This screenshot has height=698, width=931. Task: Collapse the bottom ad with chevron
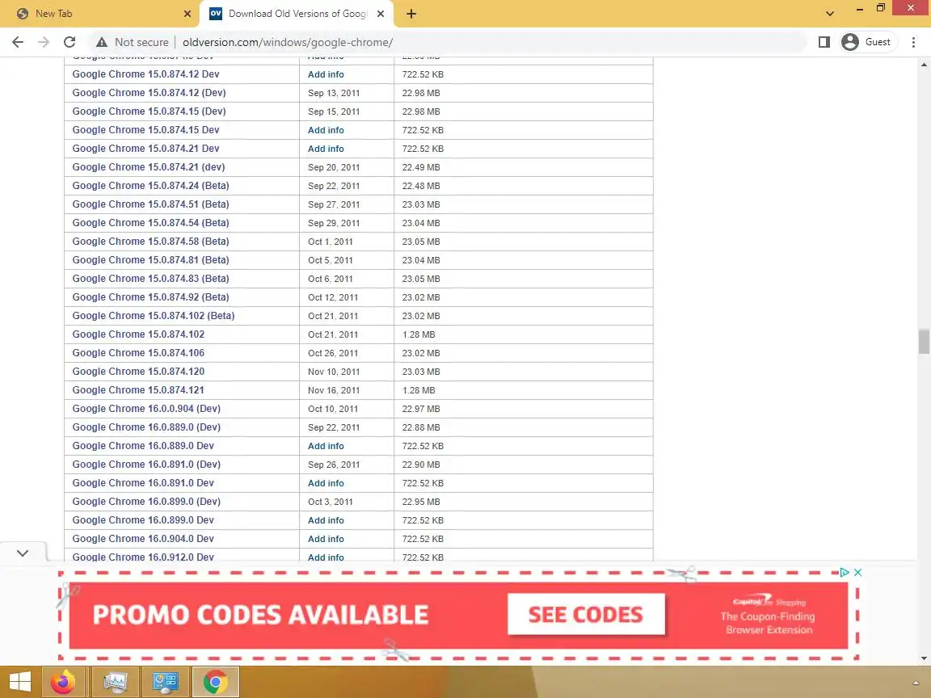23,553
